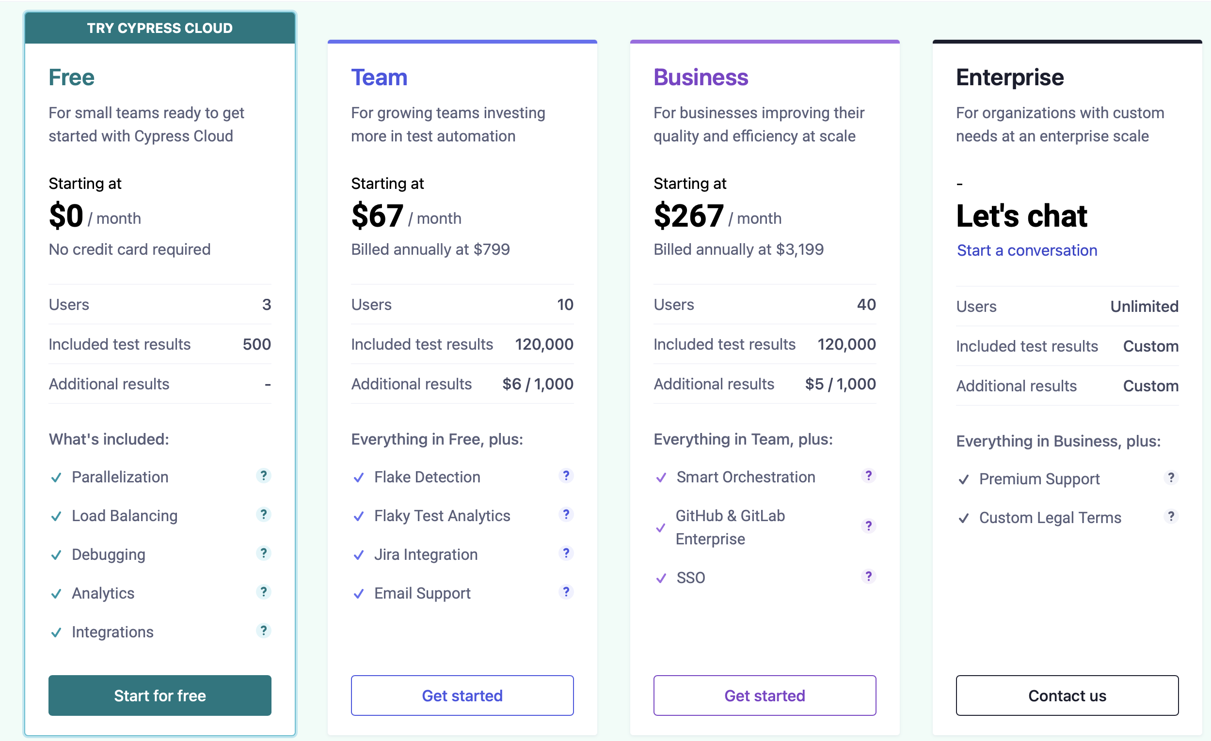Click the GitHub & GitLab Enterprise help icon
Viewport: 1211px width, 741px height.
868,526
